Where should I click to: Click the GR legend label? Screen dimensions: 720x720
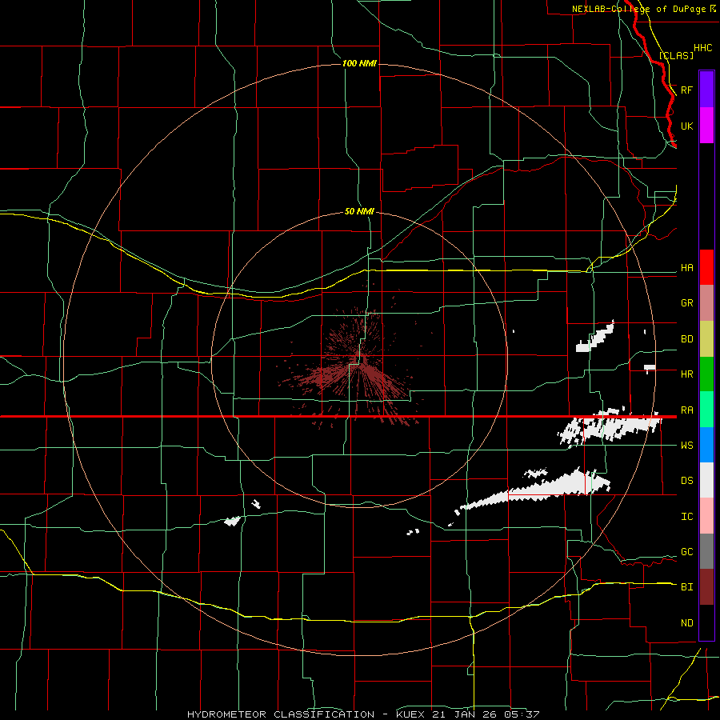point(686,303)
